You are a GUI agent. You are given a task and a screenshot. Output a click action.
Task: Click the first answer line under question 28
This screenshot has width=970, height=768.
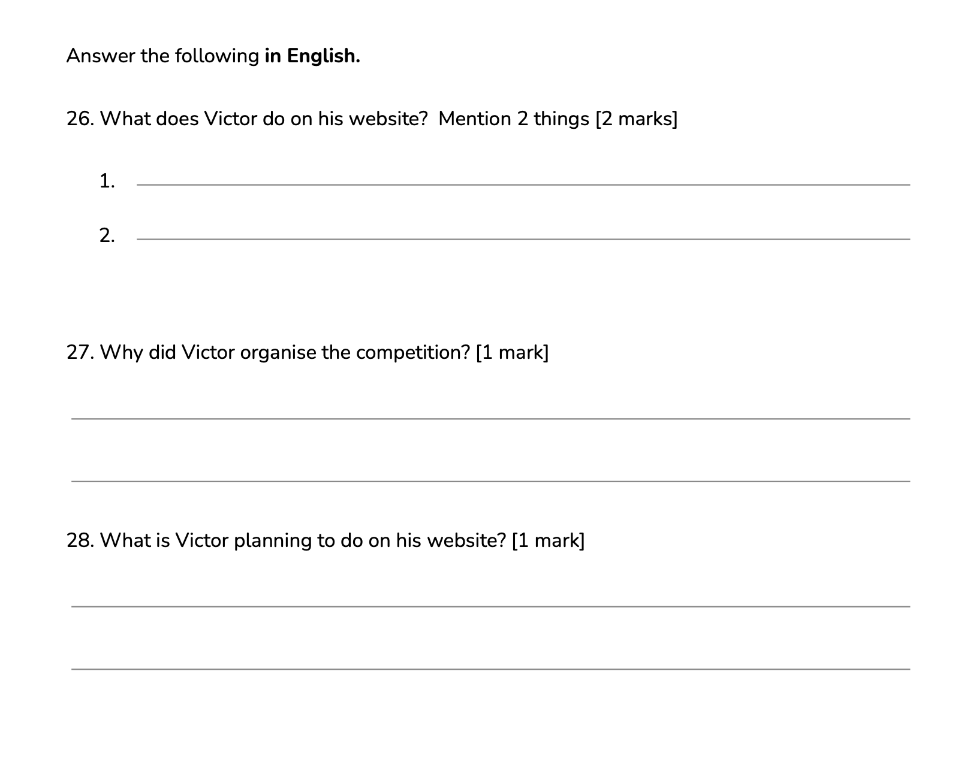click(490, 606)
